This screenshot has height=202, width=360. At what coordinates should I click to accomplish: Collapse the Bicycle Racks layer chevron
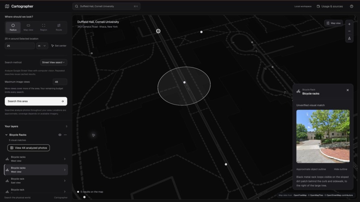6,135
